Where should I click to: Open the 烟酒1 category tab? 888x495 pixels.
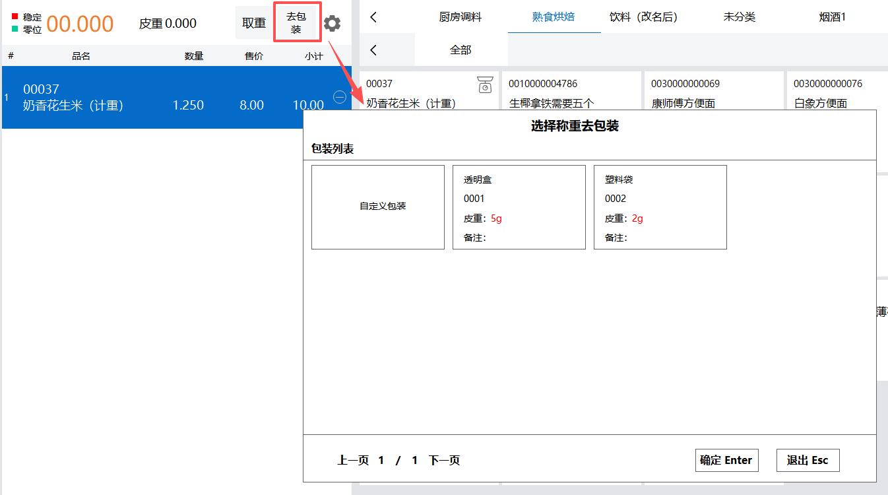click(x=832, y=17)
